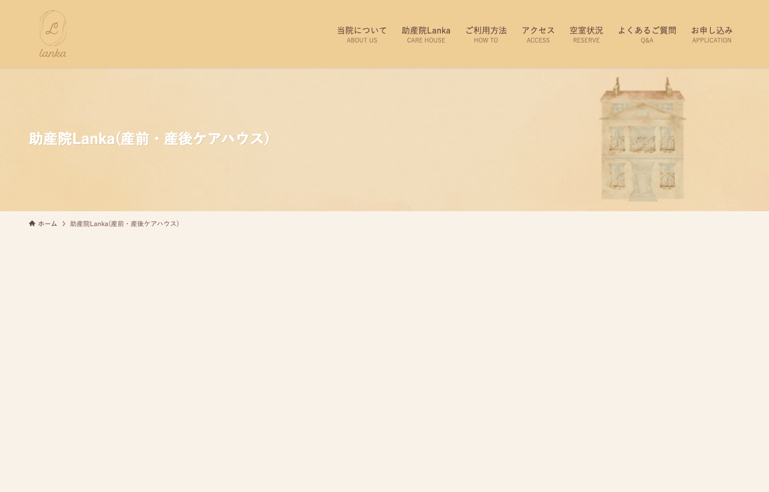
Task: Open the アクセス ACCESS page
Action: pyautogui.click(x=538, y=34)
